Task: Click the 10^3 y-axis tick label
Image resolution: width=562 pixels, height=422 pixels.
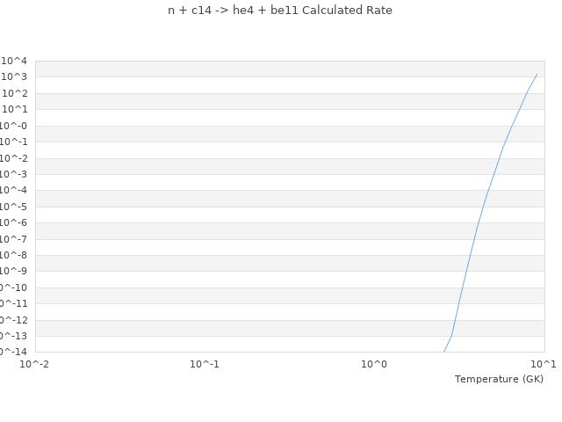Action: (14, 77)
